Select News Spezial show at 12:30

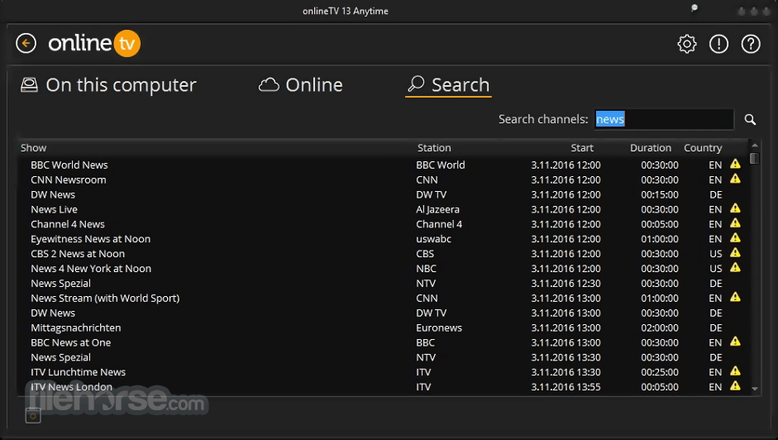60,284
